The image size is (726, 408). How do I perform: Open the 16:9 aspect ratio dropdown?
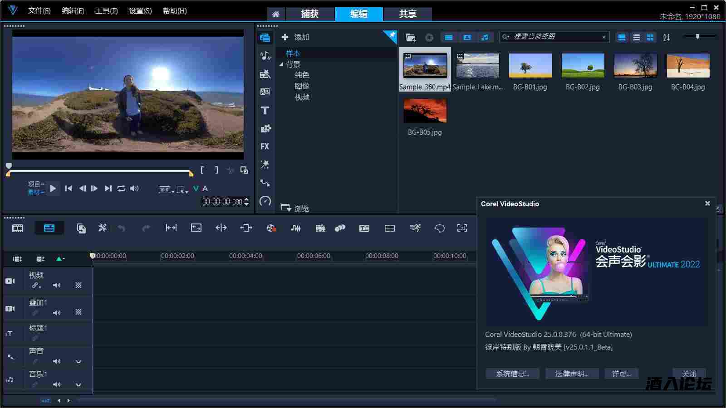165,190
